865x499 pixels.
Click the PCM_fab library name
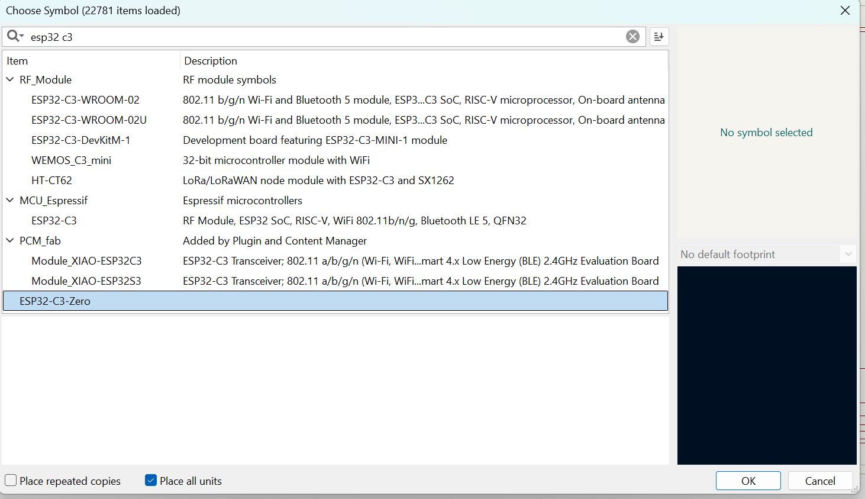pyautogui.click(x=40, y=241)
